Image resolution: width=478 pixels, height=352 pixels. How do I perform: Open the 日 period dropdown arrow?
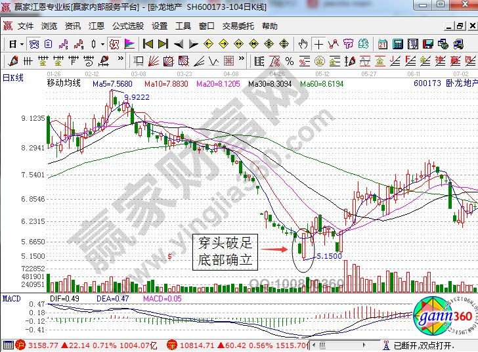tap(22, 44)
